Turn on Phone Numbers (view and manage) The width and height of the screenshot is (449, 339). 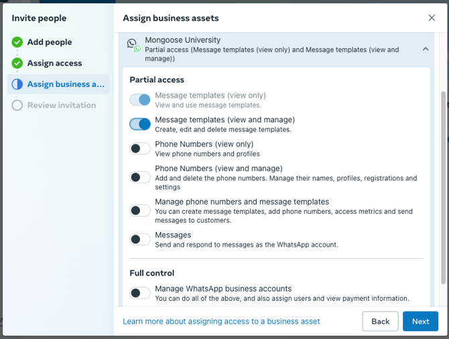click(x=140, y=177)
